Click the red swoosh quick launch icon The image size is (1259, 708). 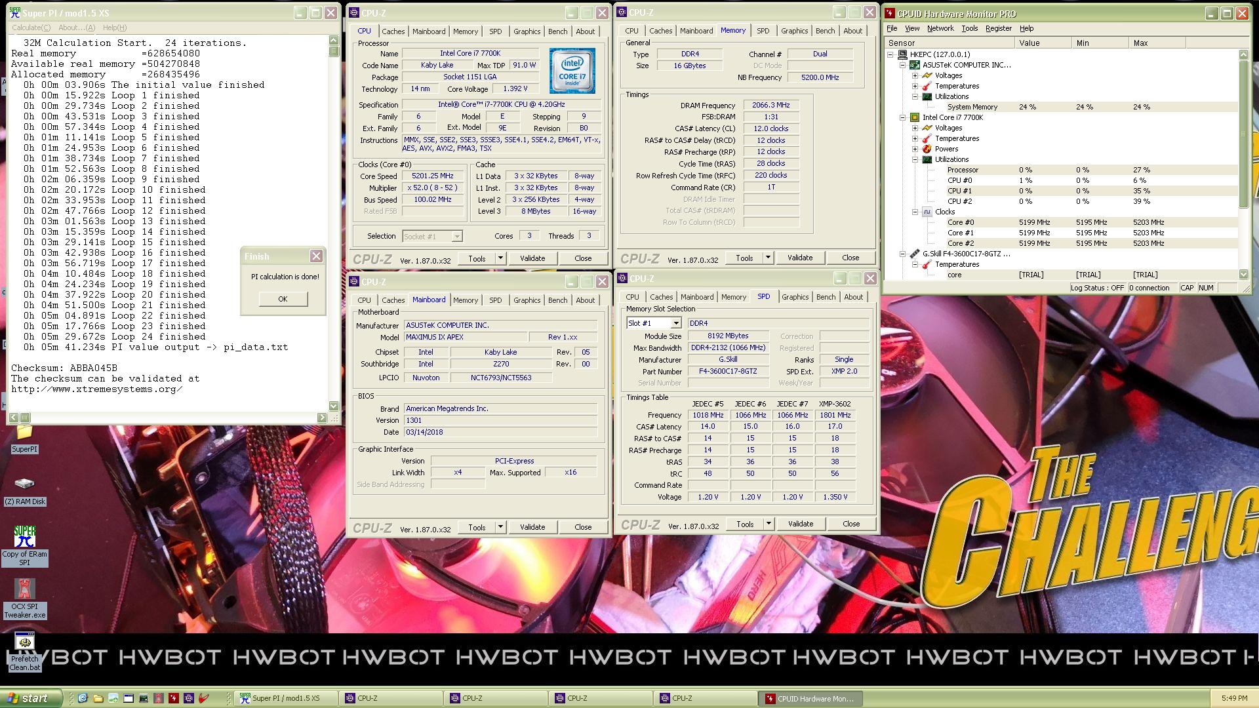[204, 698]
